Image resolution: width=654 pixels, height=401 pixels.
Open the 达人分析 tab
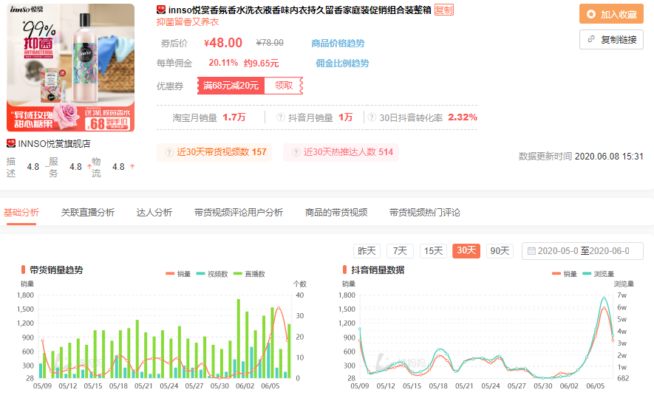[154, 213]
